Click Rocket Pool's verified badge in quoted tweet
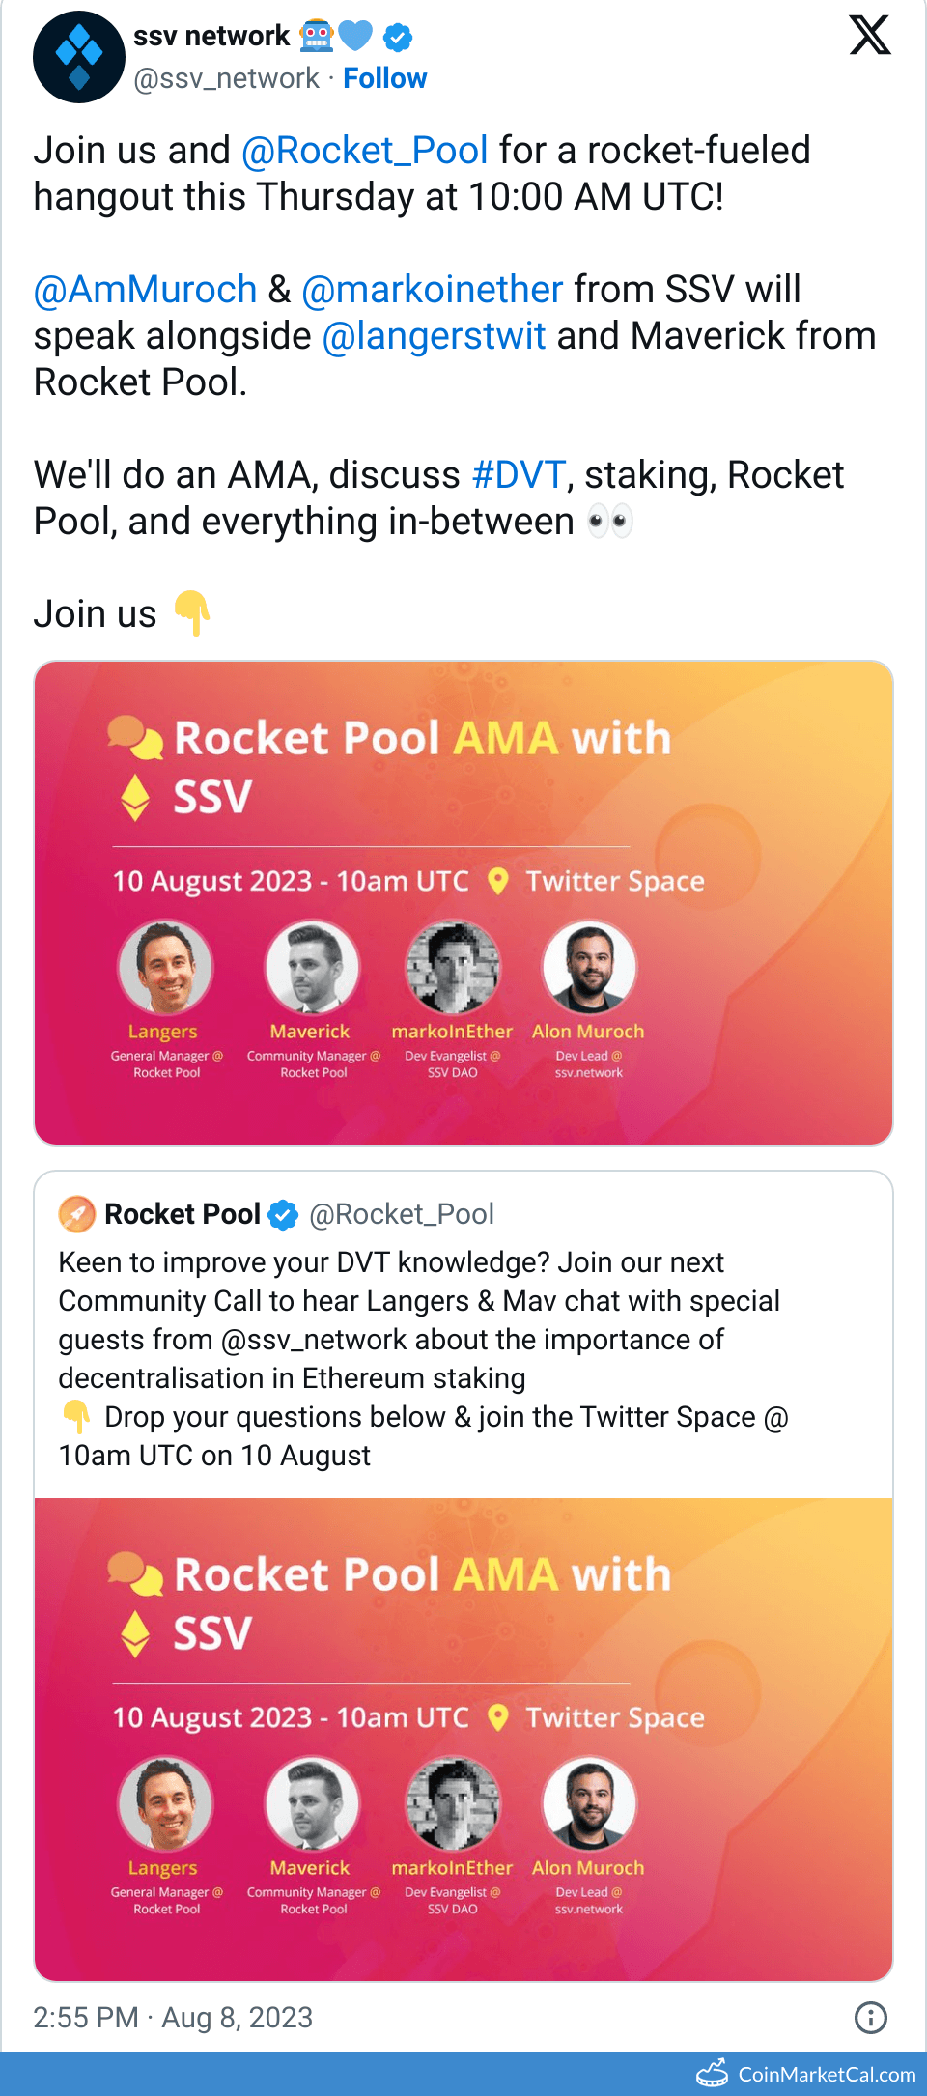The image size is (927, 2096). coord(283,1214)
